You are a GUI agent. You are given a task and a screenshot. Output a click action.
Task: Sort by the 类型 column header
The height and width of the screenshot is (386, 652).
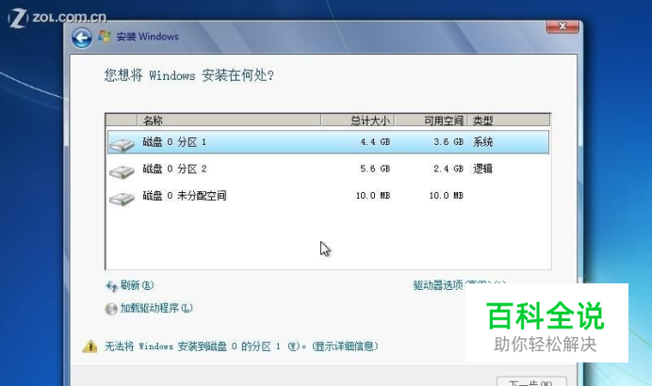pyautogui.click(x=509, y=121)
